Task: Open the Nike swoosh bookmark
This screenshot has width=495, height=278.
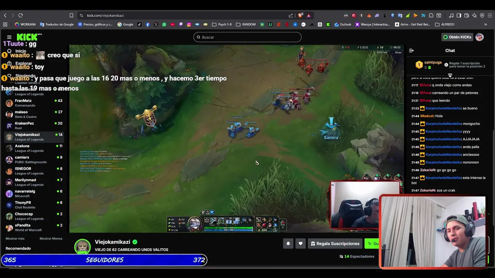Action: [303, 24]
